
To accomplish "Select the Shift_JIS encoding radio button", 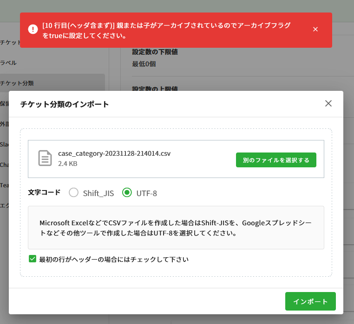I will (74, 192).
